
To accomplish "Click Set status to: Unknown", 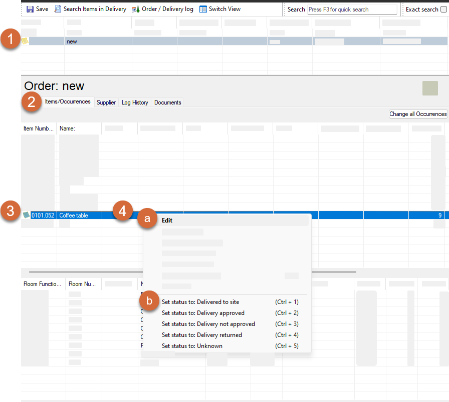I will [192, 346].
